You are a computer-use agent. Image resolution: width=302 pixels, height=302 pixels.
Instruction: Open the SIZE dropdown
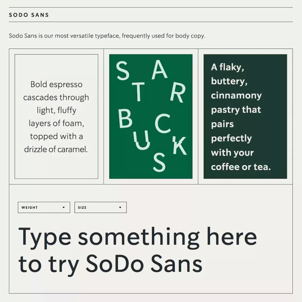[101, 207]
